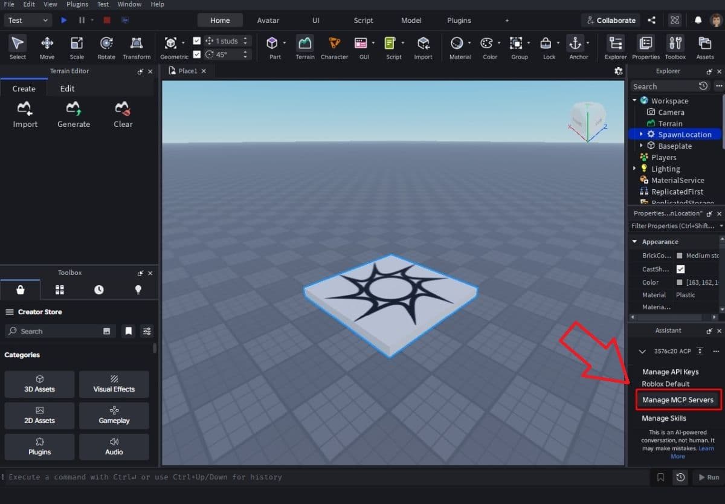
Task: Open Manage Skills option
Action: pos(664,418)
